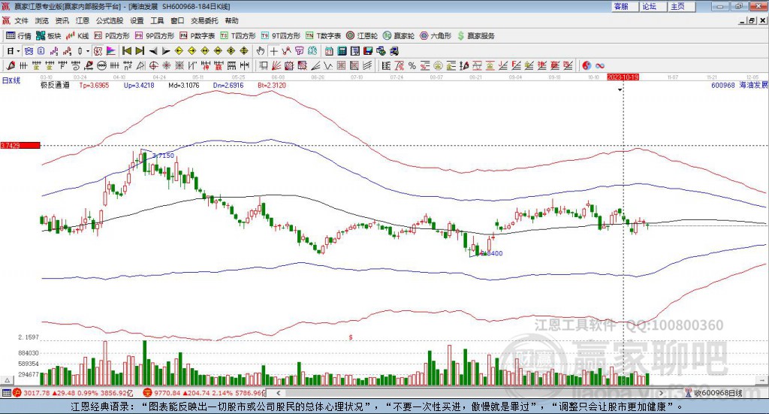Open the 文件 menu

[21, 20]
